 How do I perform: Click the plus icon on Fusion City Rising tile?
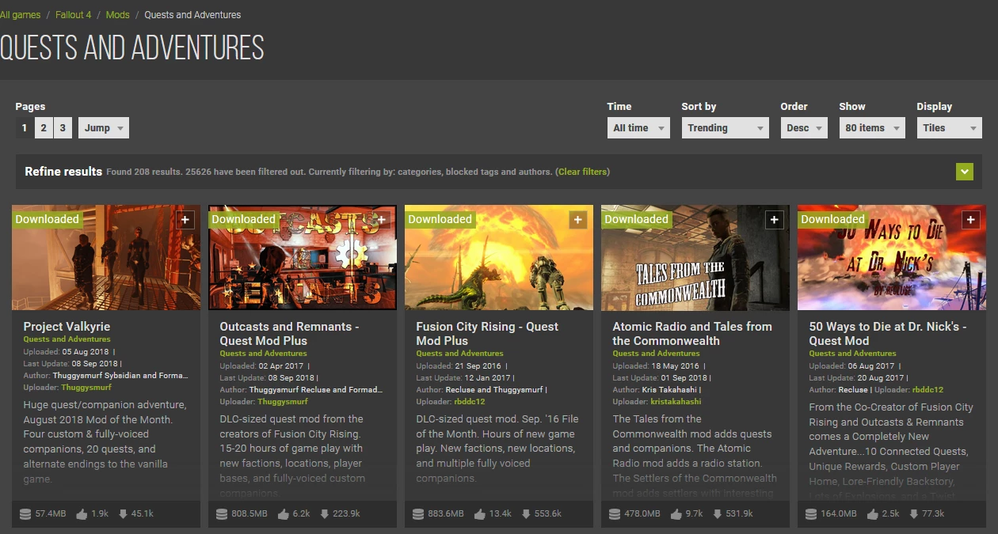pos(578,220)
